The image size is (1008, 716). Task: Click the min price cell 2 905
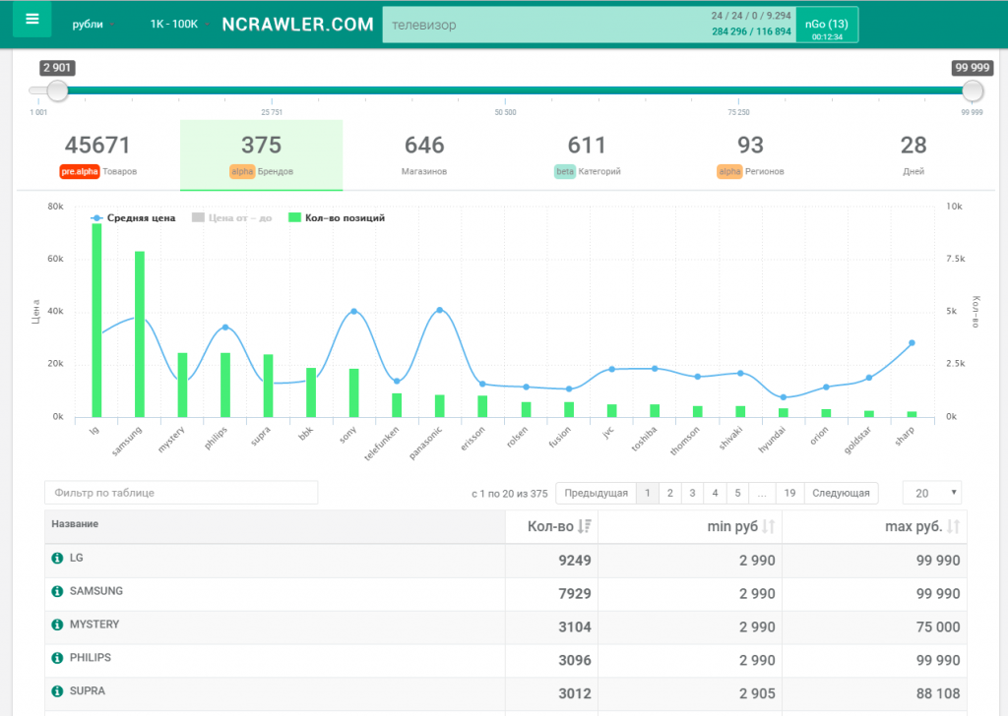(757, 694)
